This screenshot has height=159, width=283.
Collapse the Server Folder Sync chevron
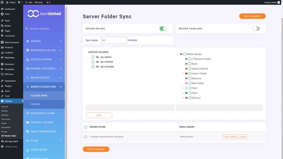pos(61,87)
